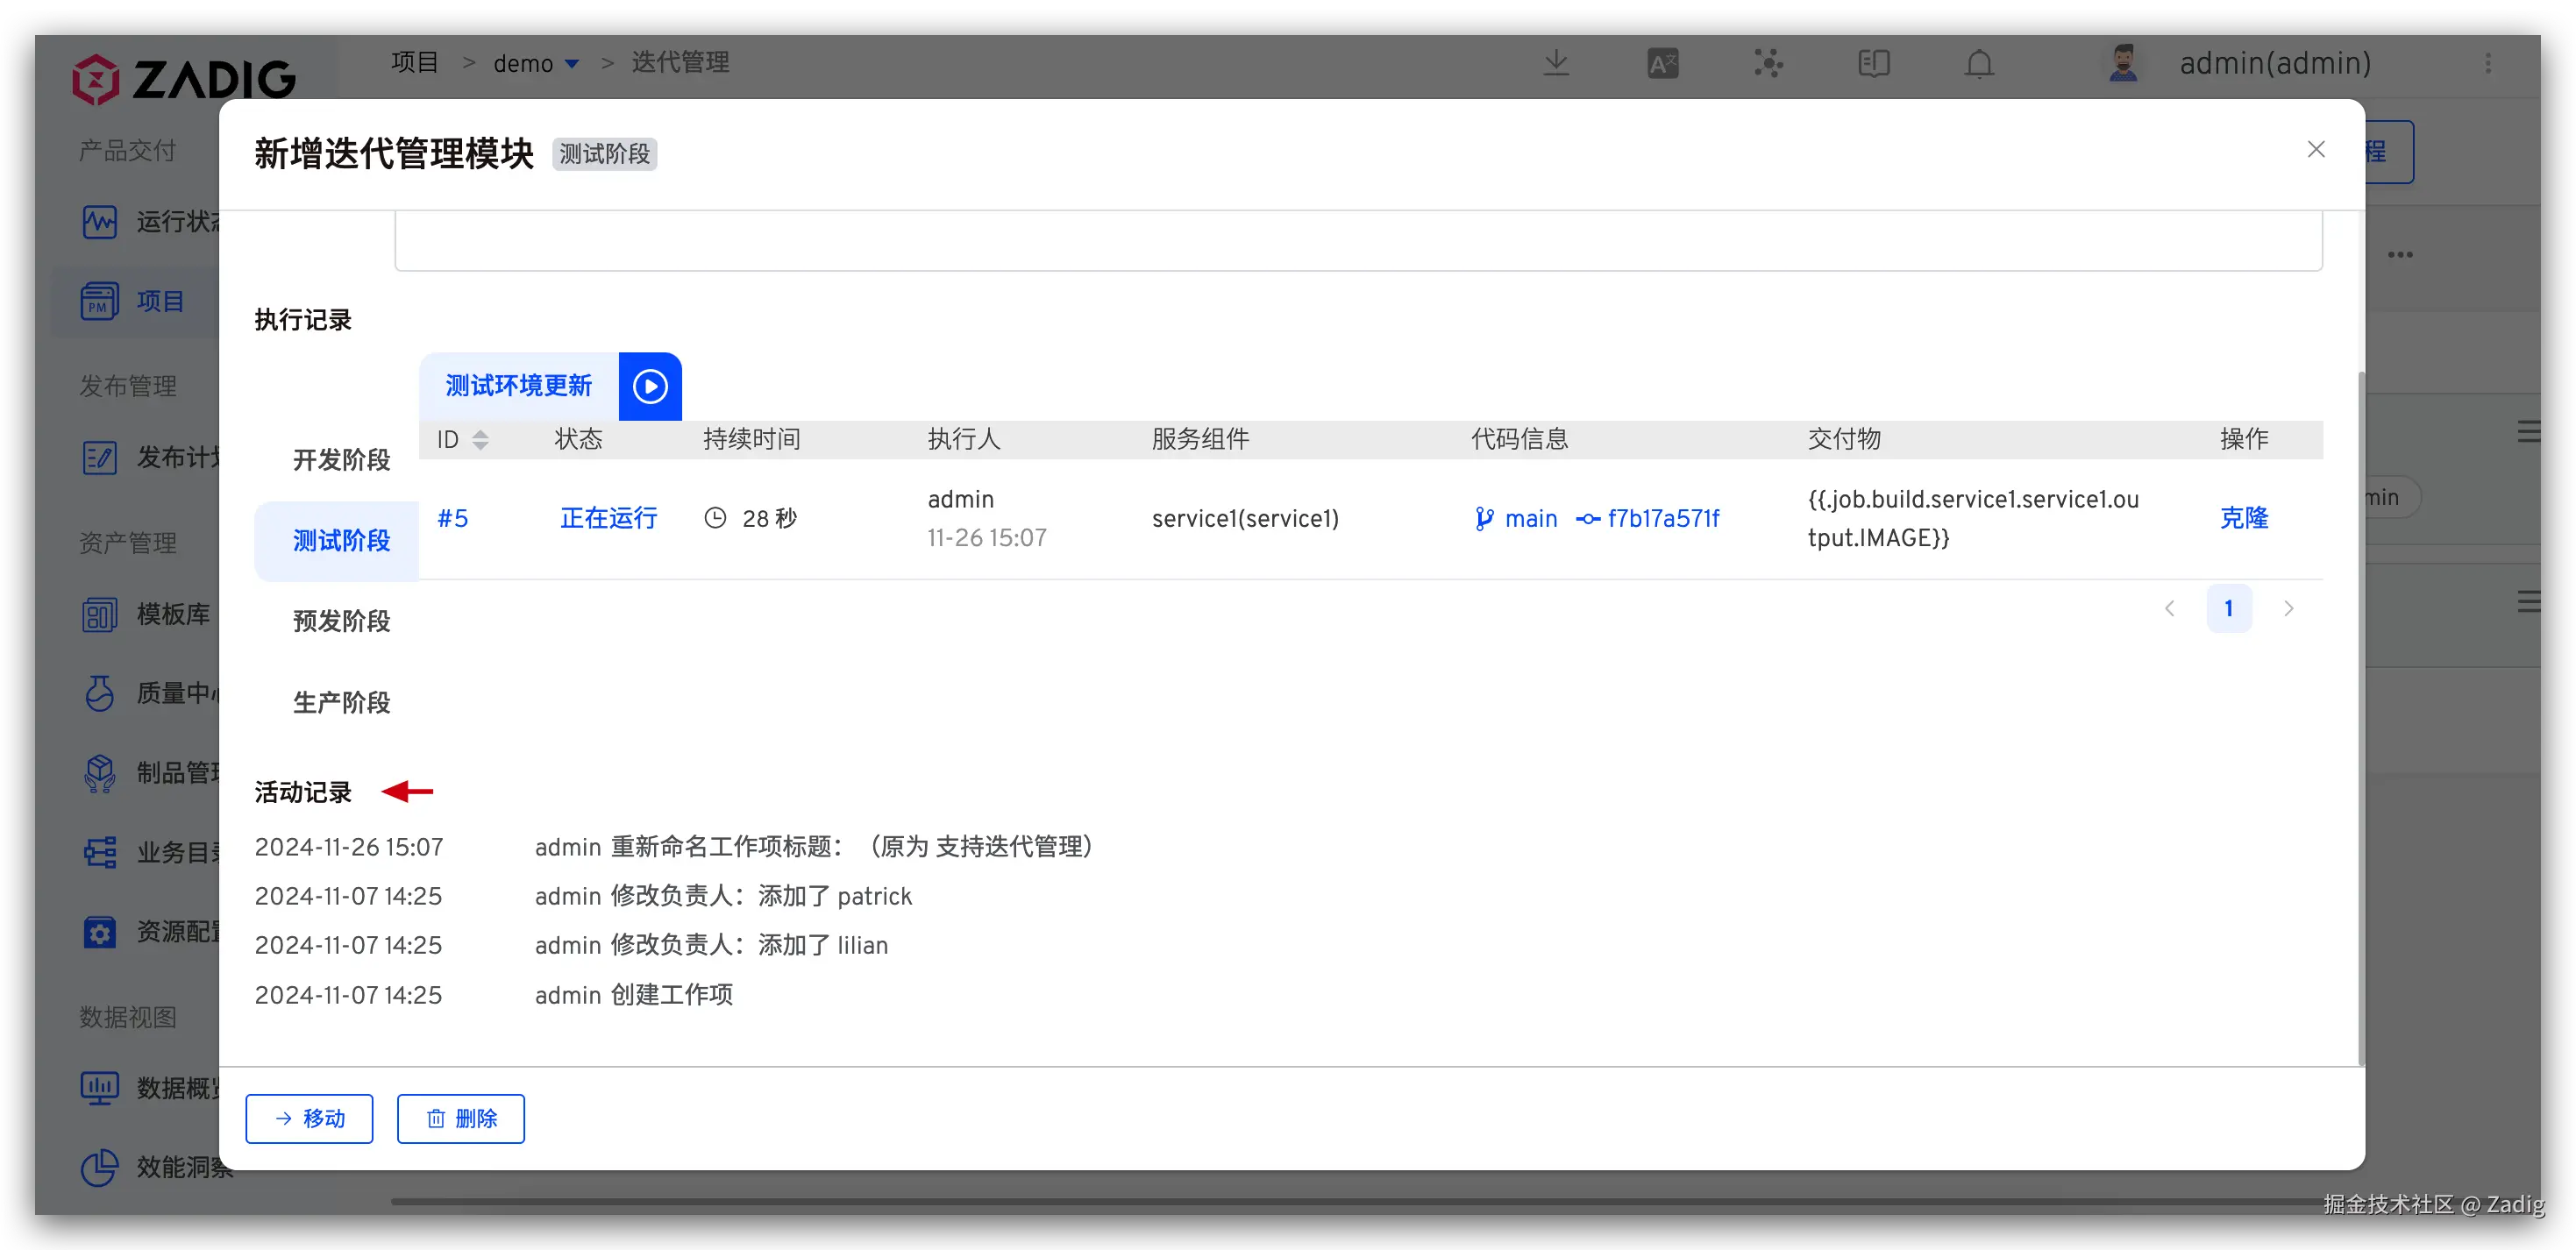Image resolution: width=2576 pixels, height=1250 pixels.
Task: Click the notification bell icon
Action: (1979, 63)
